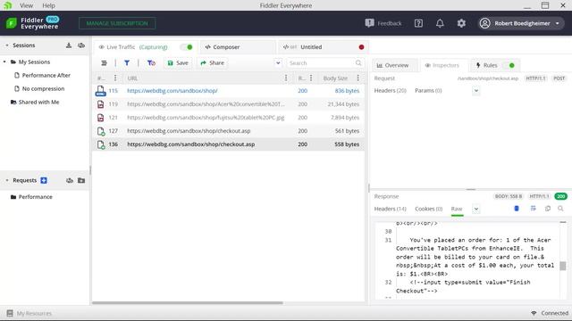Click the image file icon for session 119
572x321 pixels.
[101, 104]
